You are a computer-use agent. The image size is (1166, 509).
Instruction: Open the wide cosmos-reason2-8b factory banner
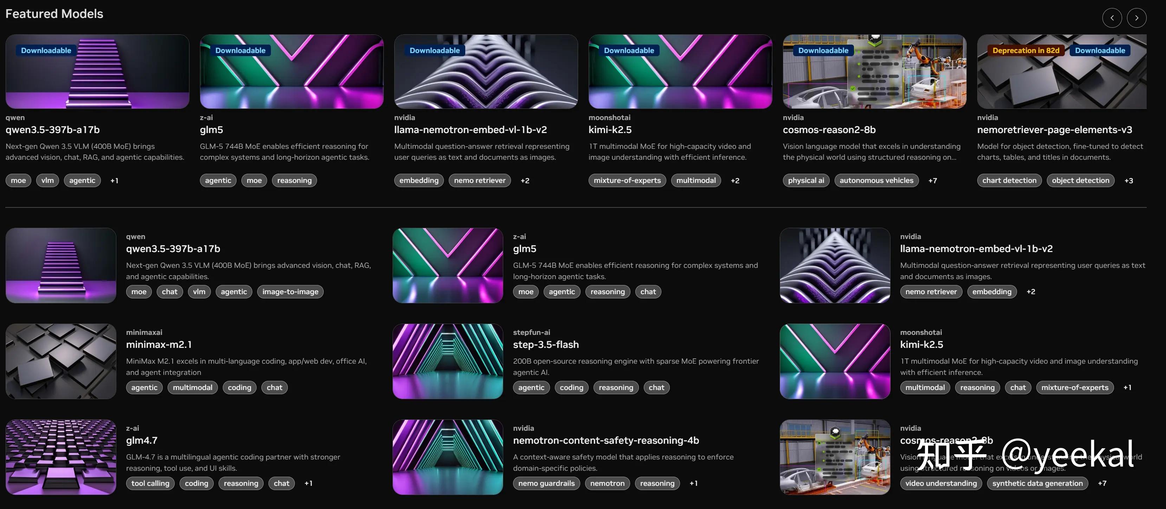[874, 71]
